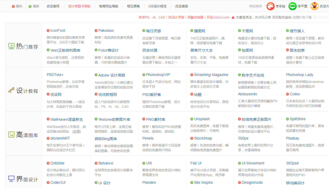The width and height of the screenshot is (329, 188).
Task: Click the red badge before 站酷
Action: coord(192,94)
